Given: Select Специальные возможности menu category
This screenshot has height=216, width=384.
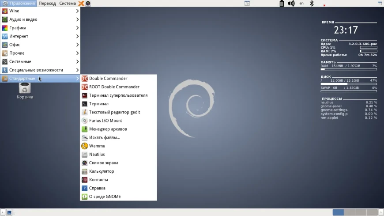Looking at the screenshot, I should (40, 70).
